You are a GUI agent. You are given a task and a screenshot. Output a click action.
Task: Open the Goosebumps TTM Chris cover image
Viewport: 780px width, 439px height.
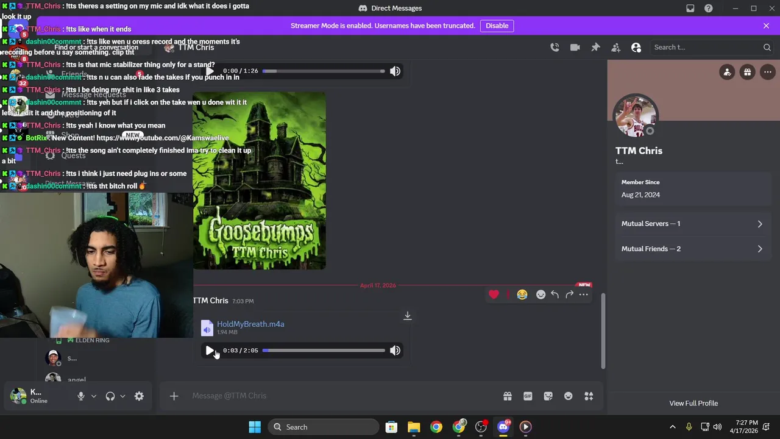[x=260, y=180]
